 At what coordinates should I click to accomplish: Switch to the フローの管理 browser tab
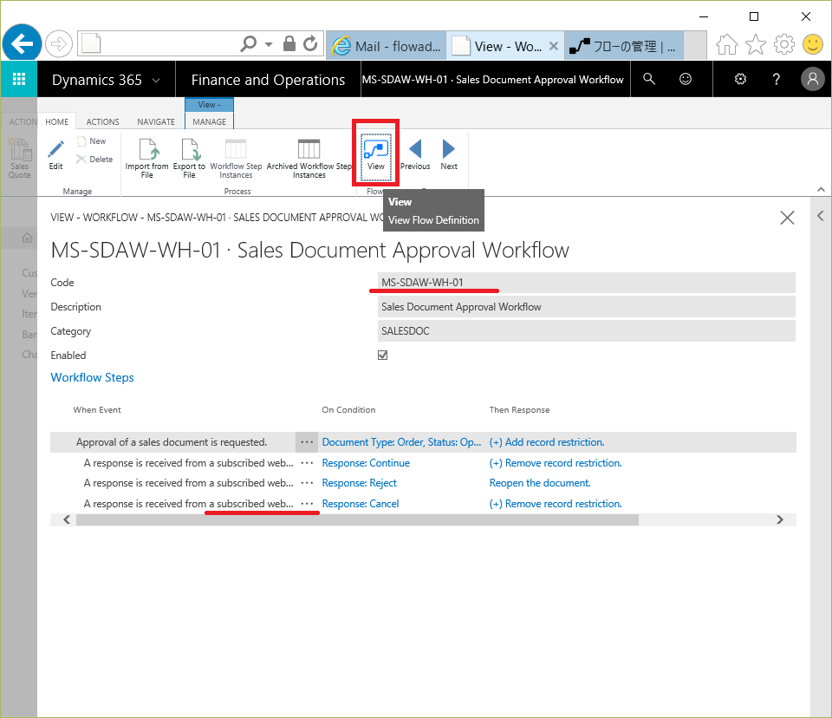(x=623, y=46)
